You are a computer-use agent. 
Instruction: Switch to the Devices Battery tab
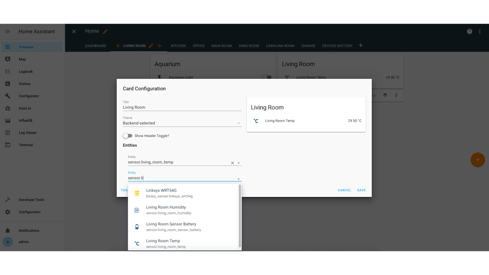pyautogui.click(x=337, y=46)
